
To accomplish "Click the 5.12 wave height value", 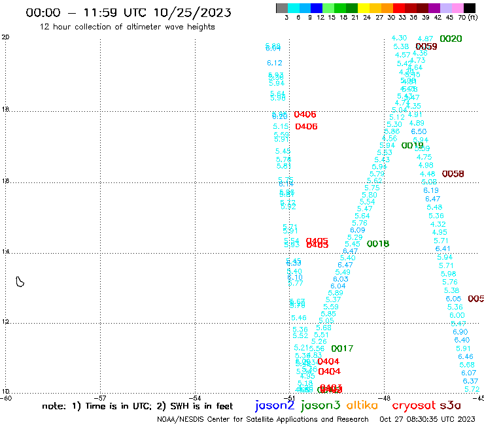I will click(x=396, y=117).
